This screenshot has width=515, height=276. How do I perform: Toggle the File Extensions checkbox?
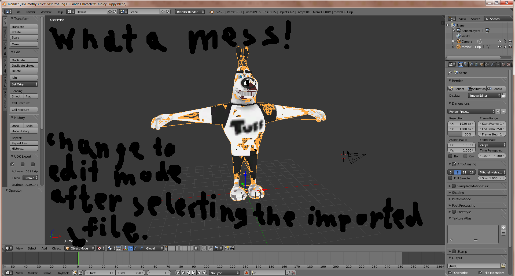pos(480,273)
